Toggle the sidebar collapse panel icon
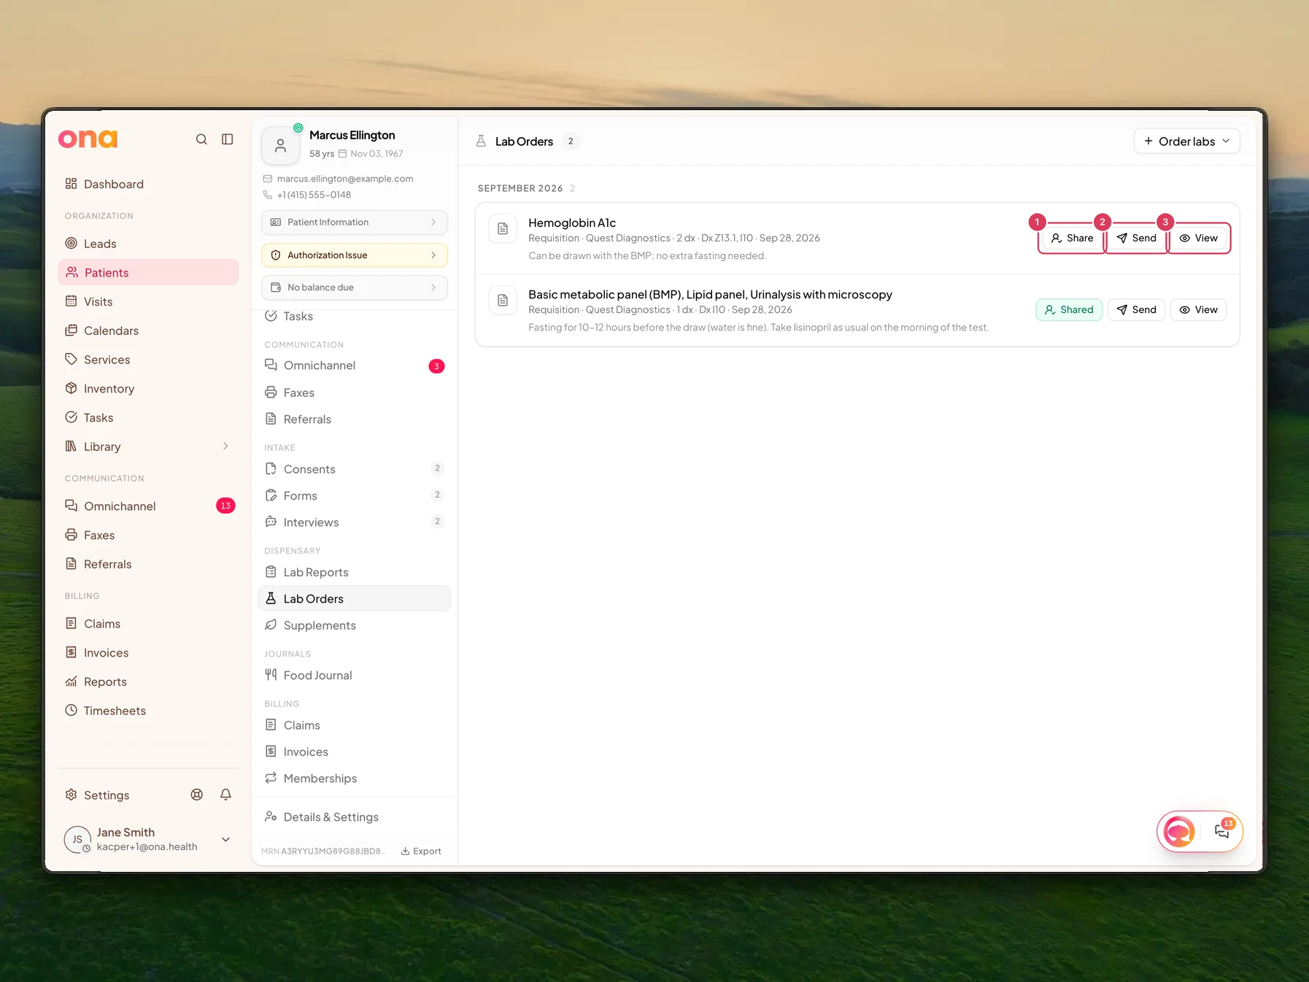The image size is (1309, 982). [228, 139]
